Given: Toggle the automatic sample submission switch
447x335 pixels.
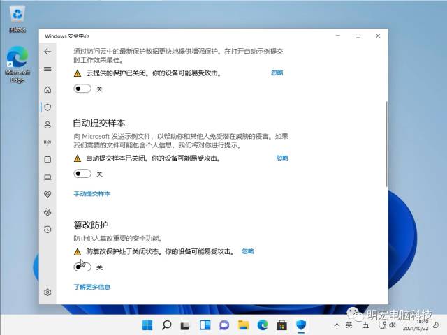Looking at the screenshot, I should [82, 174].
